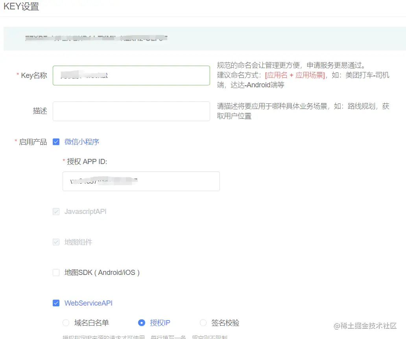Screen dimensions: 406x339
Task: Focus the 描述 description input field
Action: (x=131, y=111)
